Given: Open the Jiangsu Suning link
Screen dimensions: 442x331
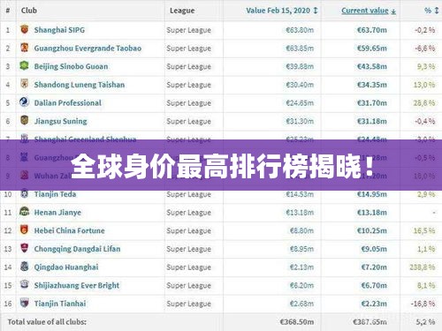Looking at the screenshot, I should [x=61, y=121].
